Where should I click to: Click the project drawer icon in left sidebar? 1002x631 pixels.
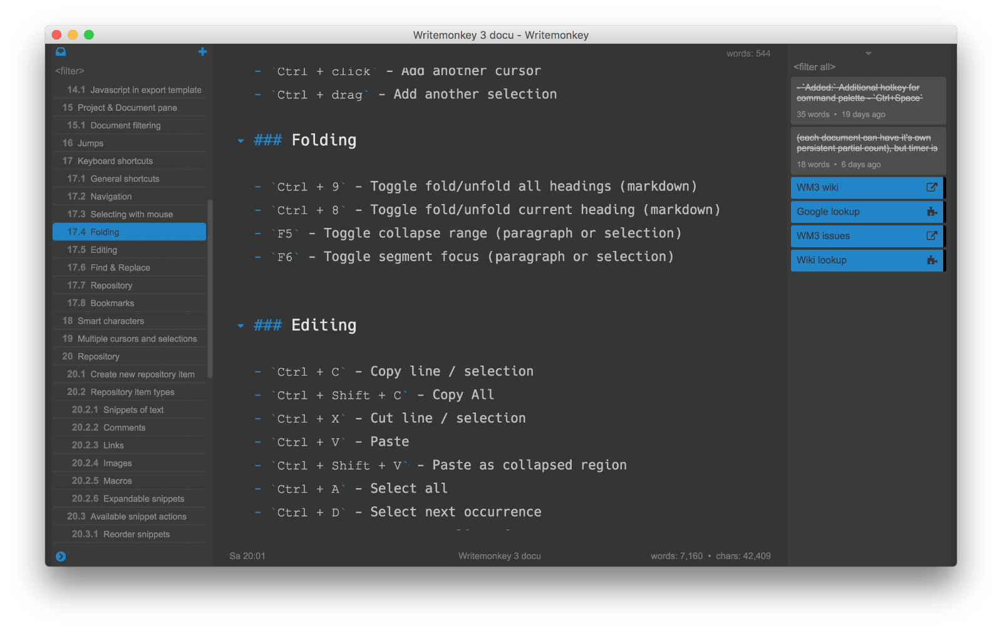61,52
